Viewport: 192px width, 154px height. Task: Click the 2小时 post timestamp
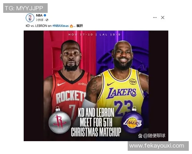40,20
